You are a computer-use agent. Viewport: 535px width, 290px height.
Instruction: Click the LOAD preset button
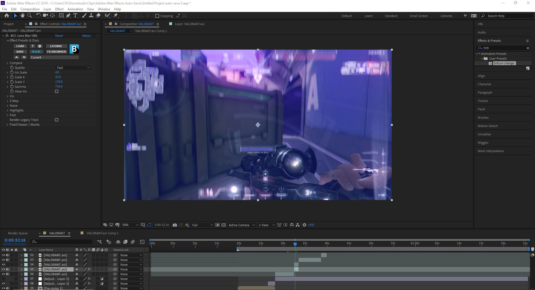coord(20,46)
